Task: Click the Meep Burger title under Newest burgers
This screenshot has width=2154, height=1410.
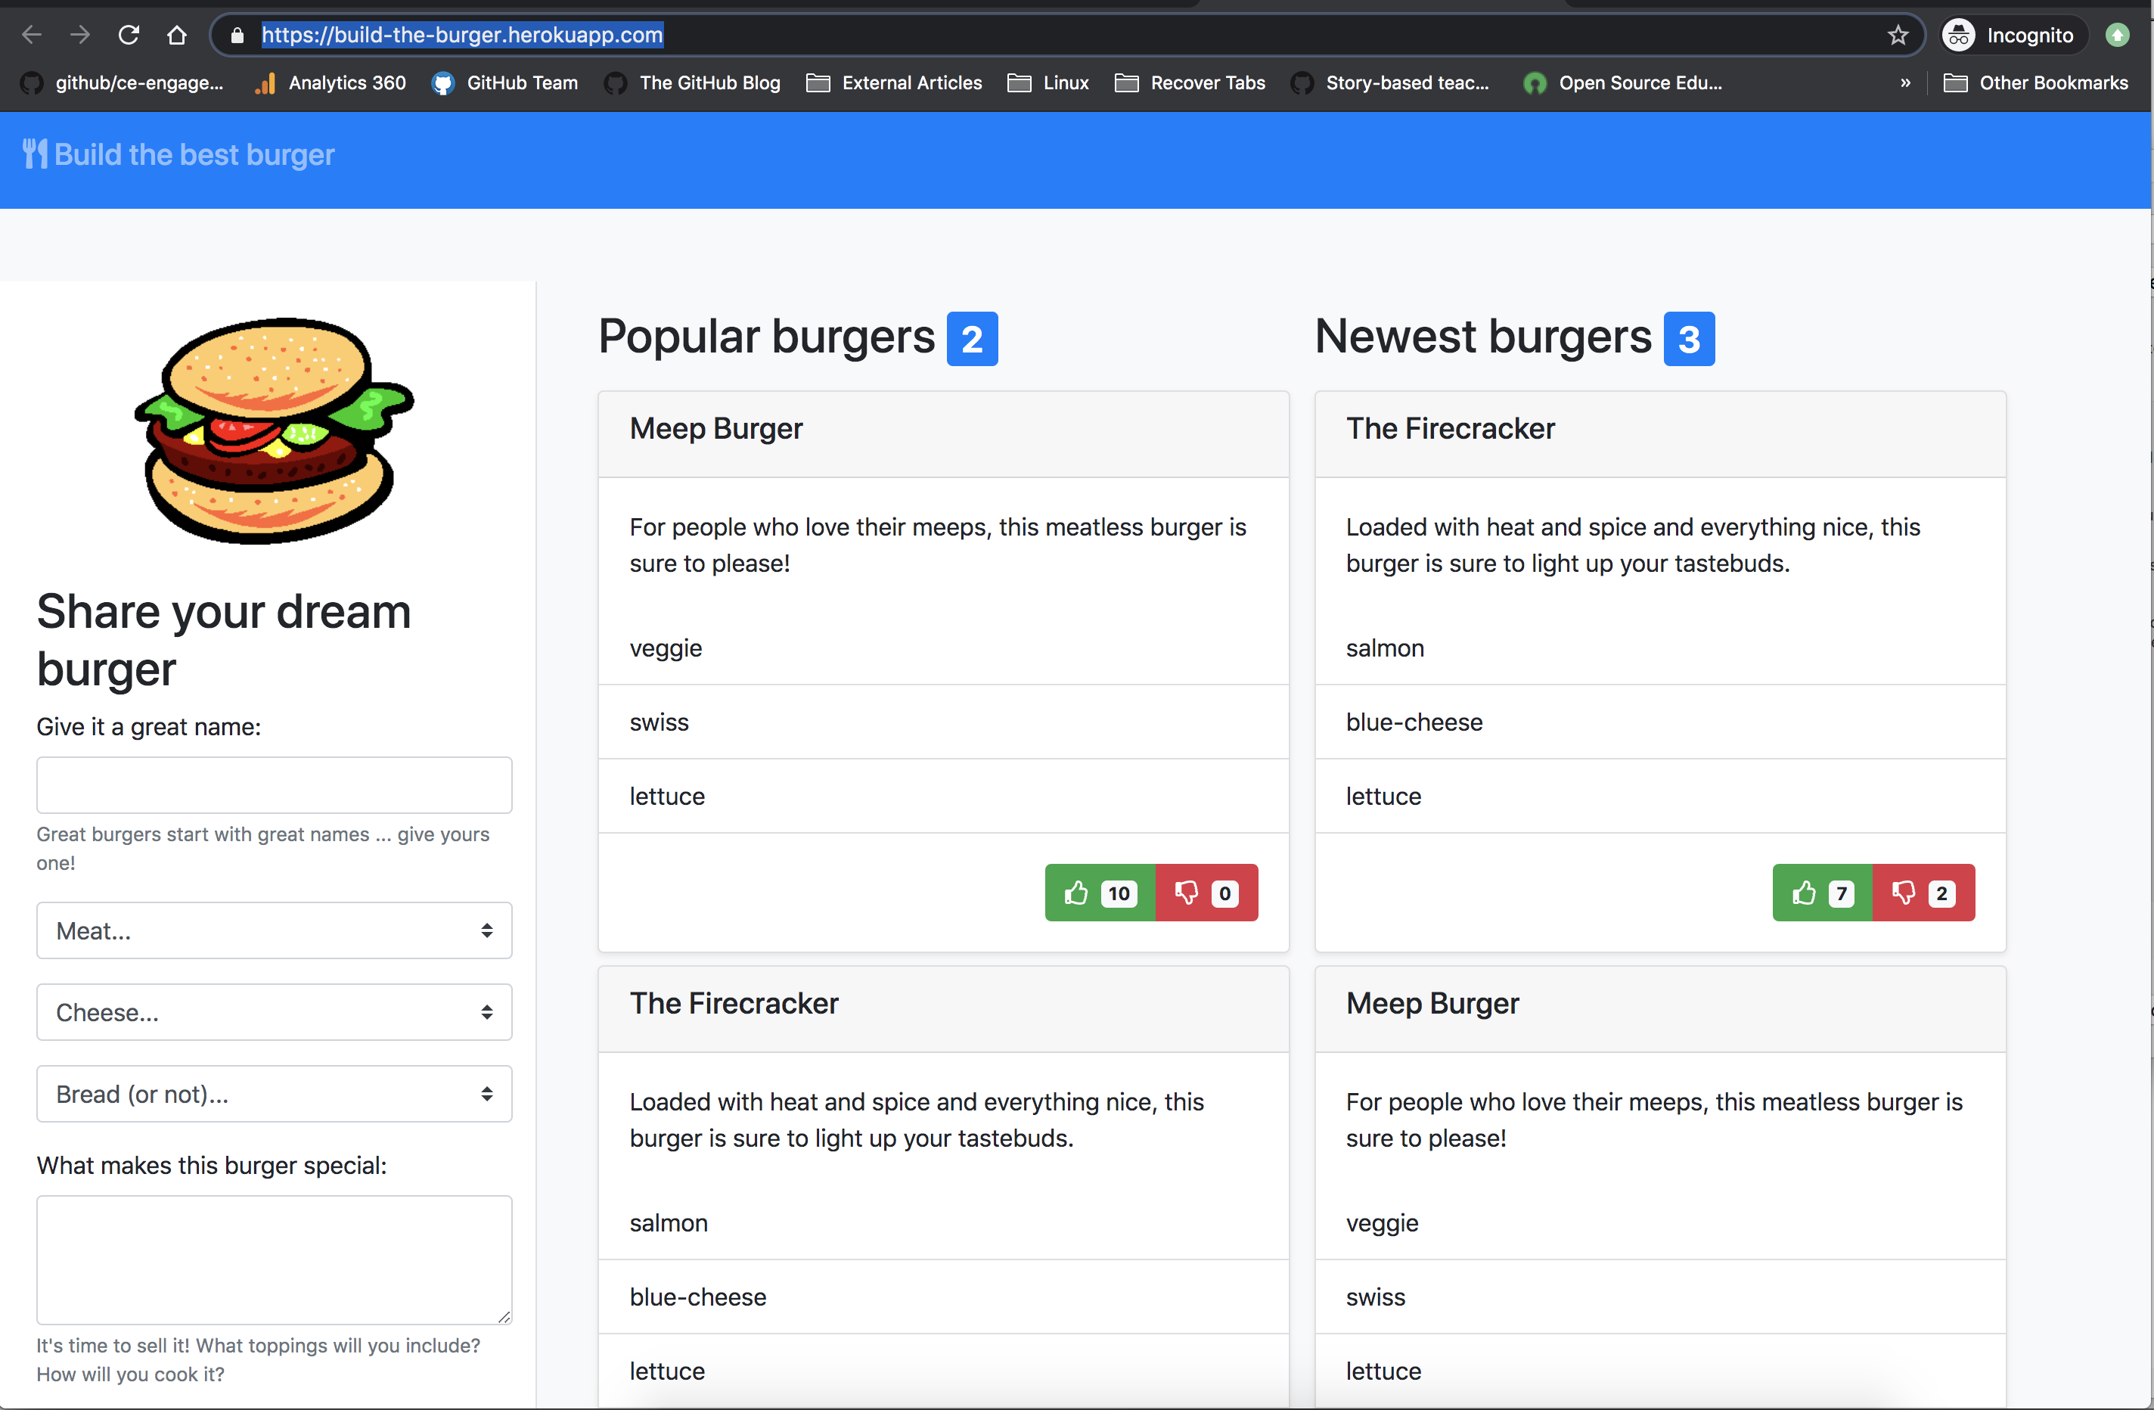Action: [1432, 1003]
